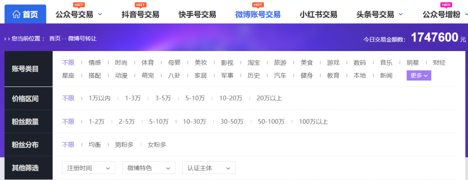The image size is (468, 180).
Task: Select 女粉多 fan distribution option
Action: (157, 145)
